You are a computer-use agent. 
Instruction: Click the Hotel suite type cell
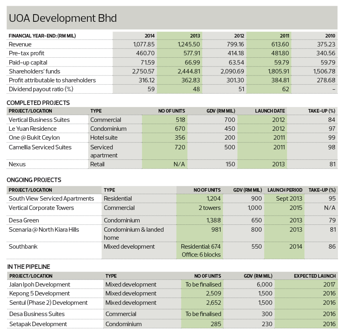[x=104, y=138]
